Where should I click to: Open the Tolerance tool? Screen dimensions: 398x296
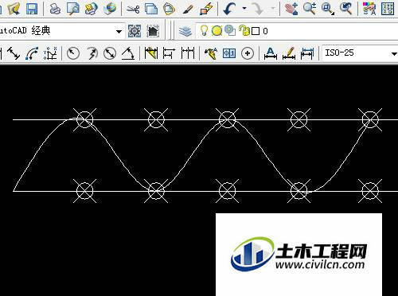229,53
